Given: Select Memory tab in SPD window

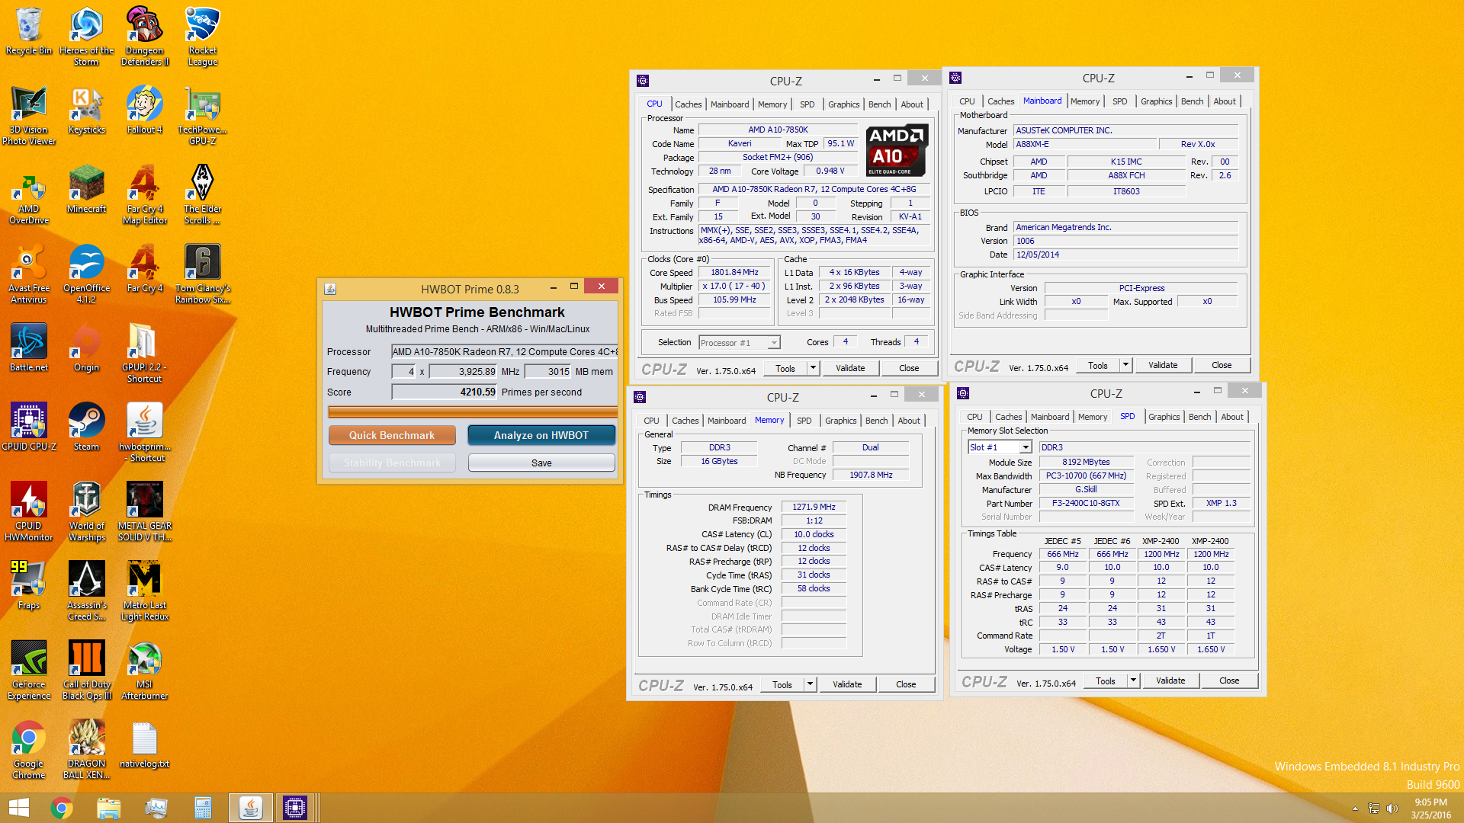Looking at the screenshot, I should pos(1092,417).
